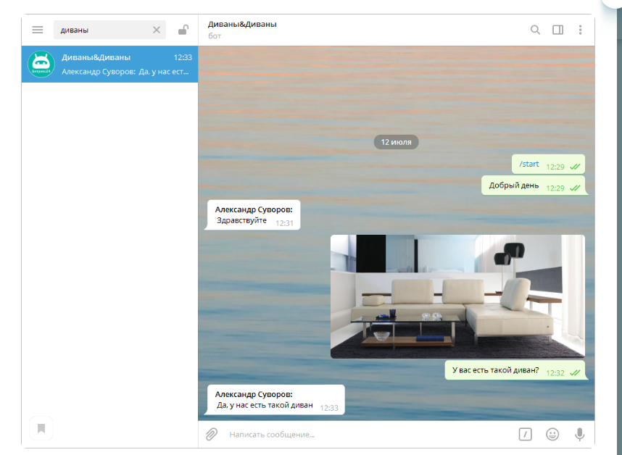Click the 12:33 timestamp in the chat list
This screenshot has height=455, width=622.
pyautogui.click(x=183, y=57)
